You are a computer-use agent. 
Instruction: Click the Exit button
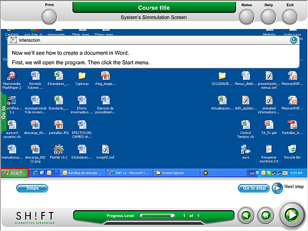pos(290,17)
